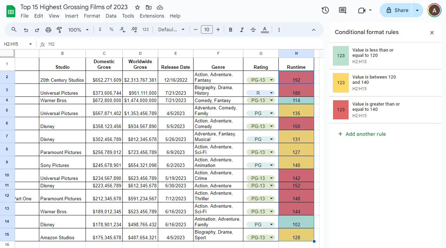Open the Tools menu
Image resolution: width=446 pixels, height=248 pixels.
[x=128, y=16]
